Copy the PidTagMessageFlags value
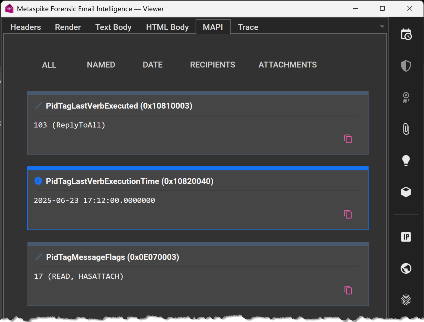Viewport: 424px width, 322px height. [348, 290]
